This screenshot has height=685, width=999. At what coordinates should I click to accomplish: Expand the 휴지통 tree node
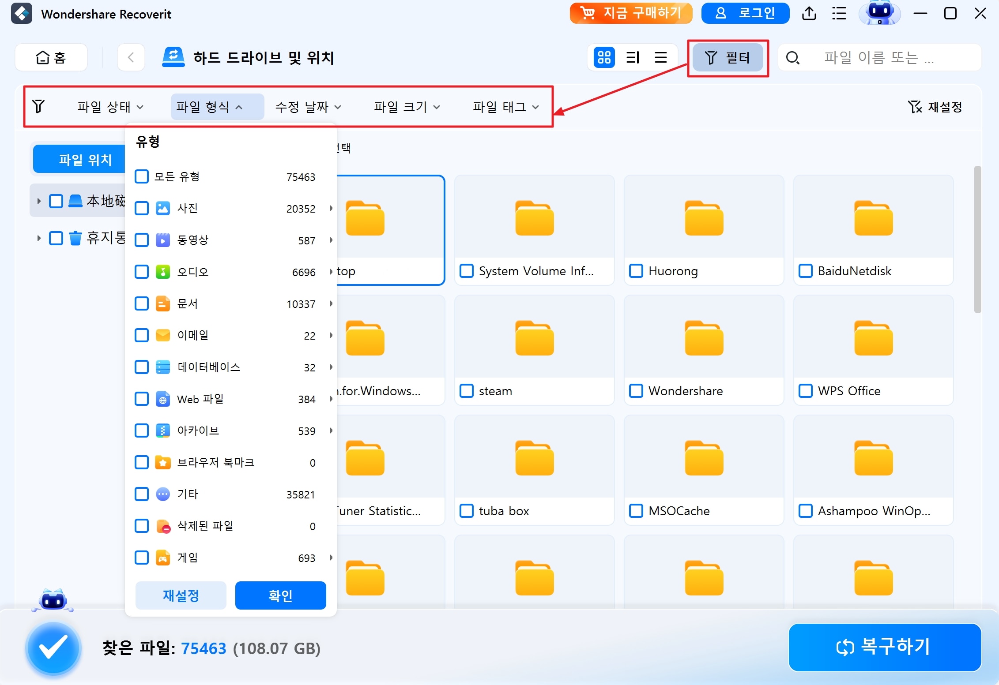pos(39,238)
